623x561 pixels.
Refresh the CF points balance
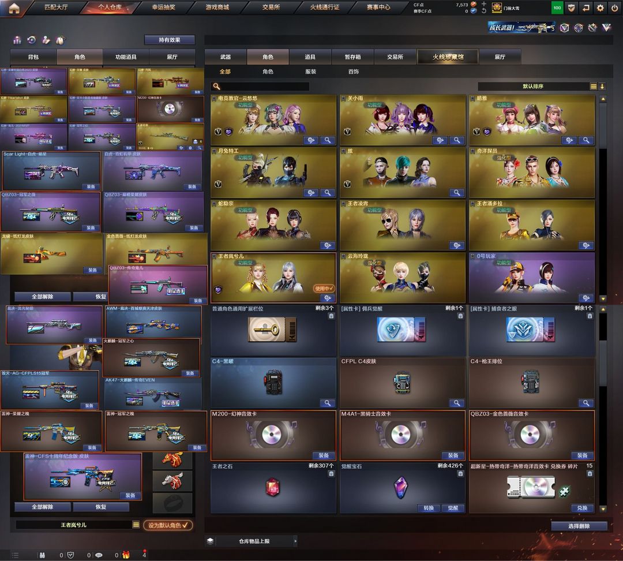point(483,11)
